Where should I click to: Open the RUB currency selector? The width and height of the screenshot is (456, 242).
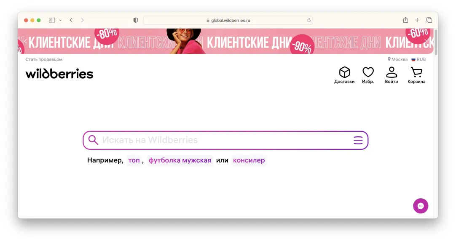pyautogui.click(x=418, y=59)
